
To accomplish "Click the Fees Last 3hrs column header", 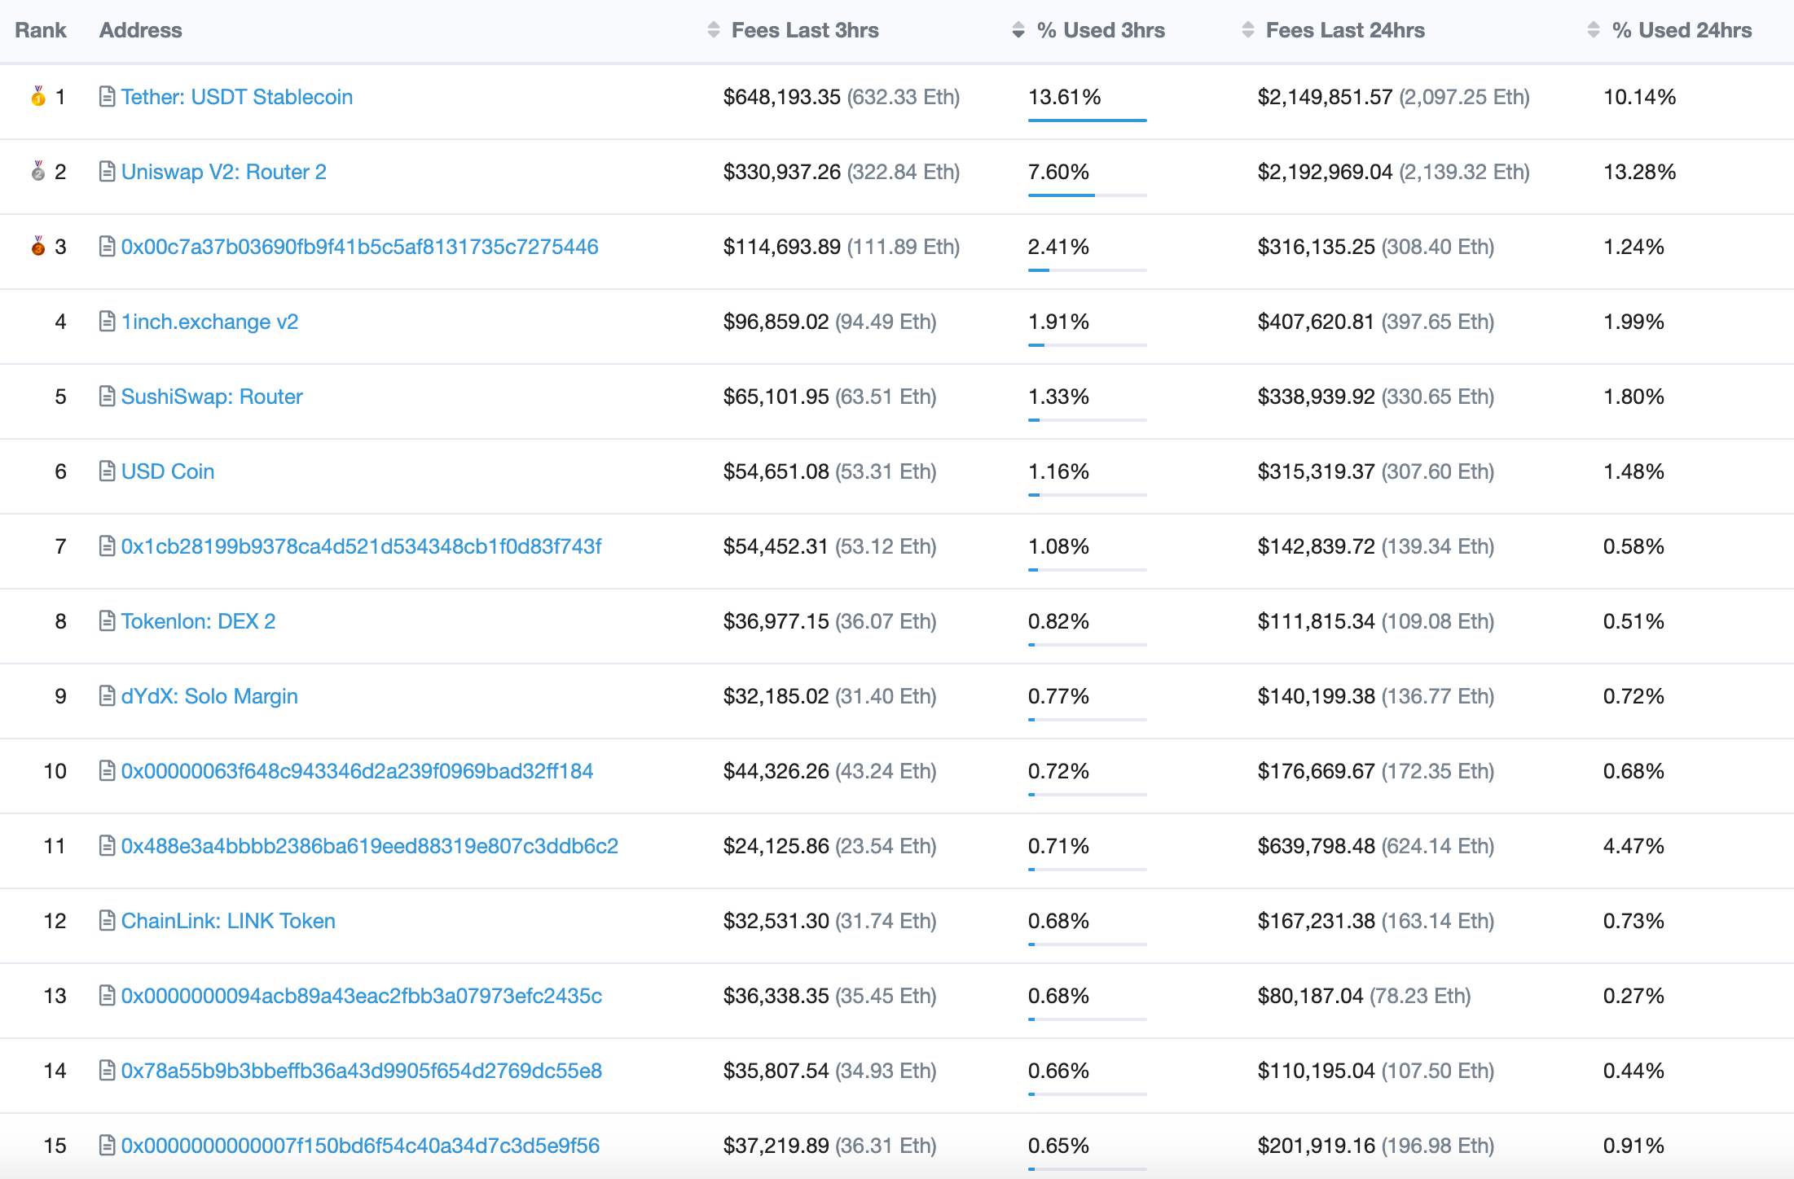I will click(805, 30).
